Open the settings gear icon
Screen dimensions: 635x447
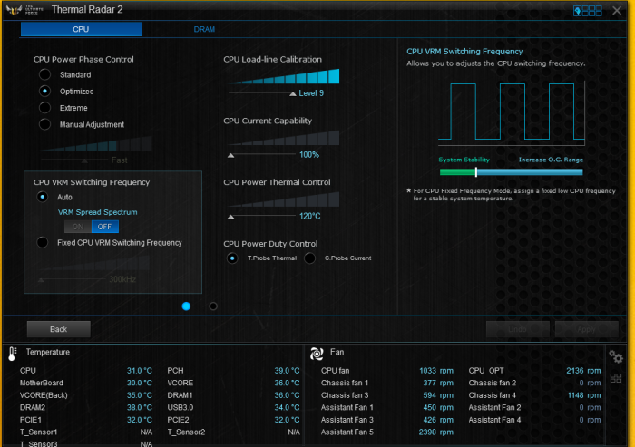click(x=616, y=356)
